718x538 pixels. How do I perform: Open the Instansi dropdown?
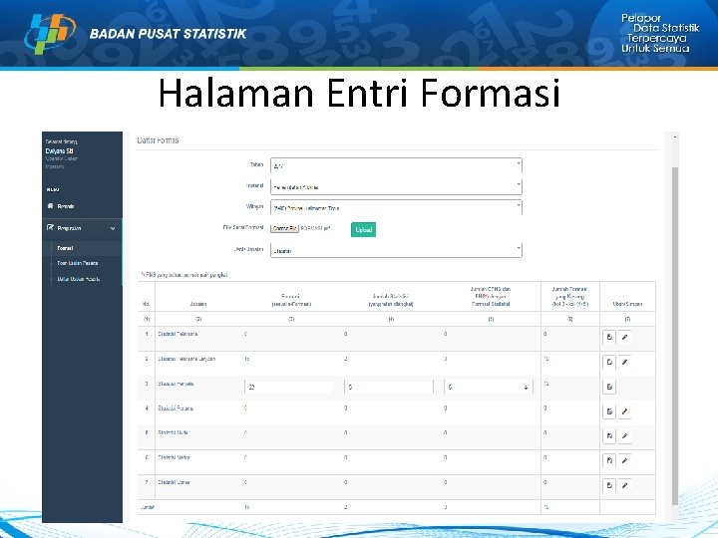click(396, 186)
